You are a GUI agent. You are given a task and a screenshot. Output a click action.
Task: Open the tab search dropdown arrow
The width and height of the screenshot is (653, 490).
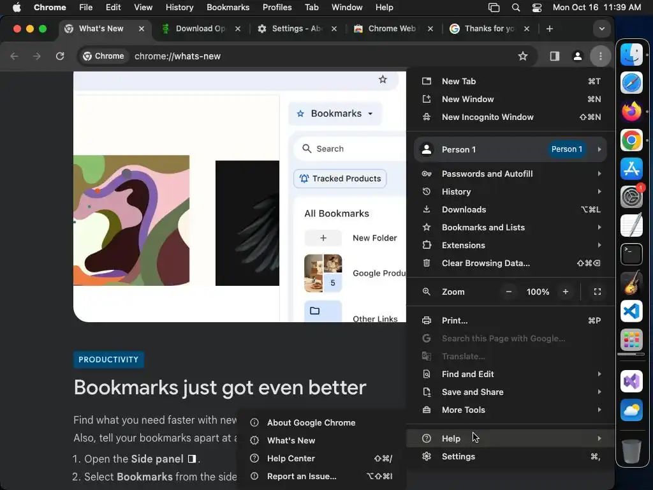pyautogui.click(x=601, y=29)
